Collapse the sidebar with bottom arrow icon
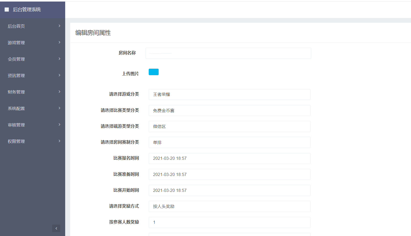411x236 pixels. click(x=56, y=228)
